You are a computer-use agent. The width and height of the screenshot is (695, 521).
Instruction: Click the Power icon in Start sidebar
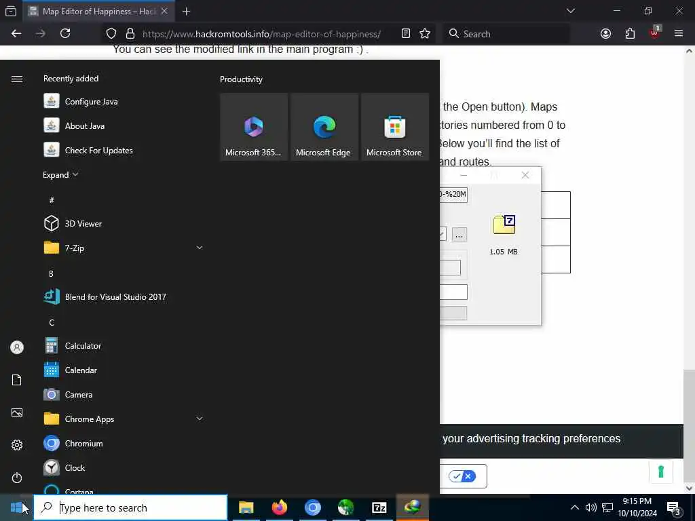pos(17,478)
